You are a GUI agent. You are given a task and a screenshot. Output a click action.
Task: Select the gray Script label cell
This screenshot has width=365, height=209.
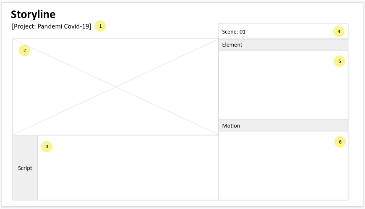coord(25,168)
